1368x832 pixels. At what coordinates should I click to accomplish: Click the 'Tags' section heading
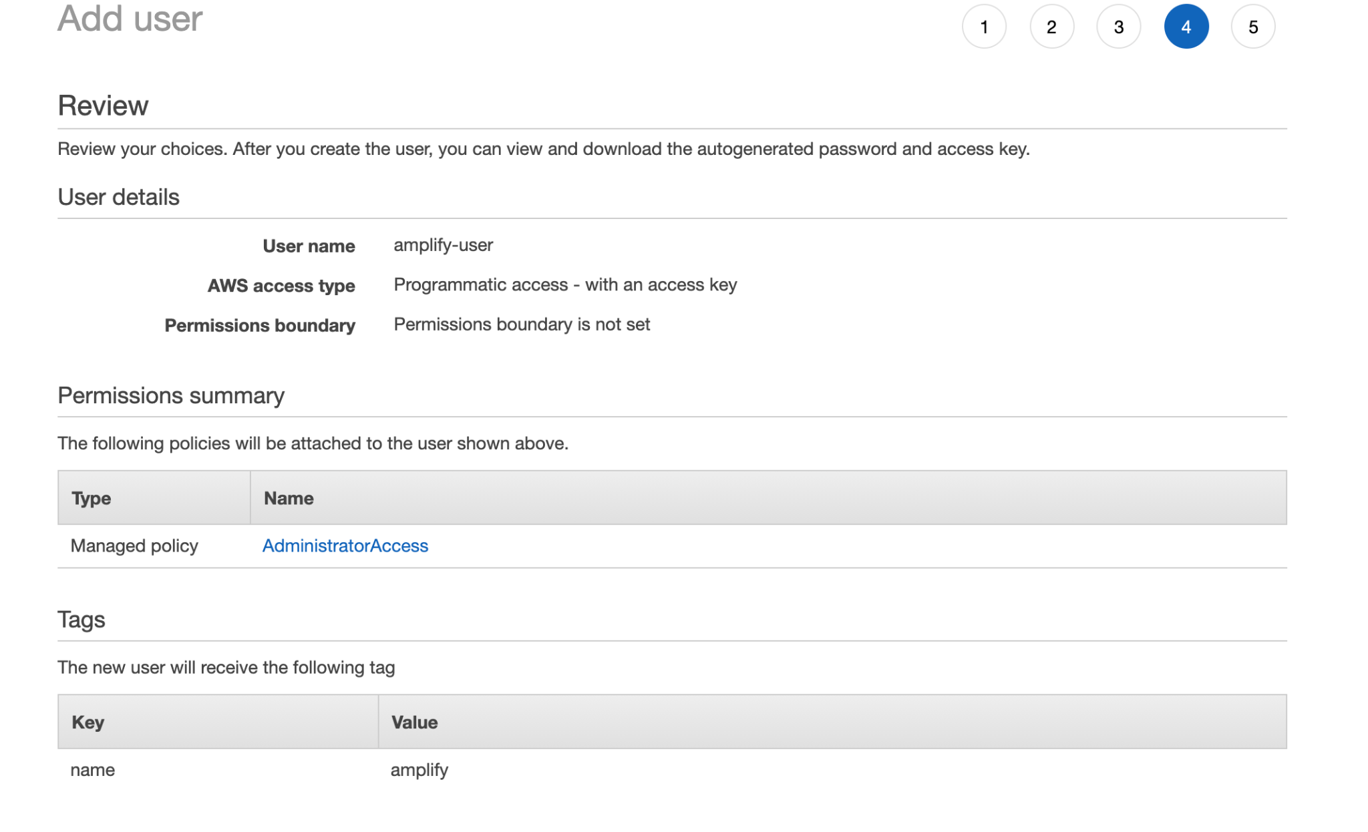point(81,620)
